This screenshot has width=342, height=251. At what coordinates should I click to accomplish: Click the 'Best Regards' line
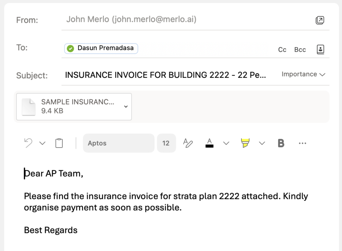(x=51, y=230)
